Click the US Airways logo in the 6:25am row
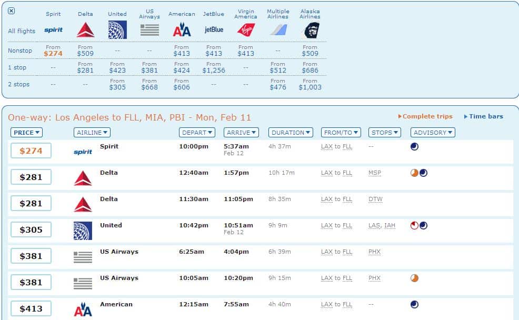This screenshot has width=519, height=320. tap(83, 257)
